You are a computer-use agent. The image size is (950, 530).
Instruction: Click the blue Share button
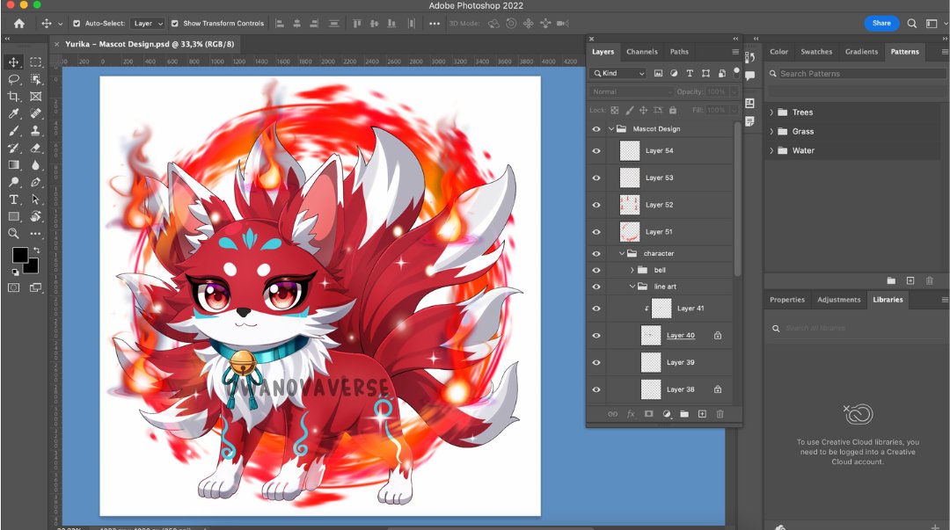point(881,23)
